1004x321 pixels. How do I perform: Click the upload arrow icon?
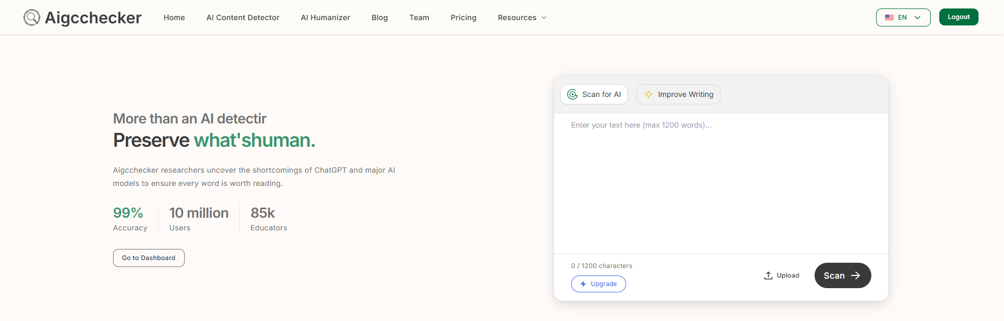point(768,275)
